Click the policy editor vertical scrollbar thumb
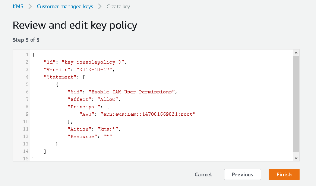Viewport: 316px width, 186px height. point(296,104)
